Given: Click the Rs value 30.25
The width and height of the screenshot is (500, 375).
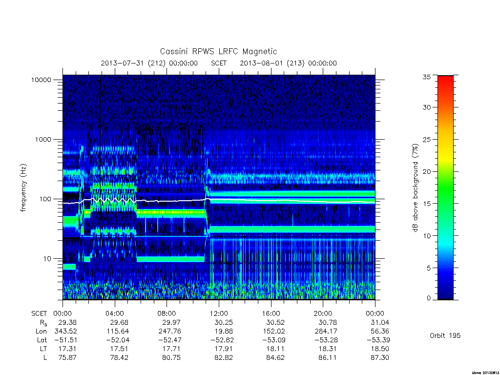Looking at the screenshot, I should tap(223, 322).
